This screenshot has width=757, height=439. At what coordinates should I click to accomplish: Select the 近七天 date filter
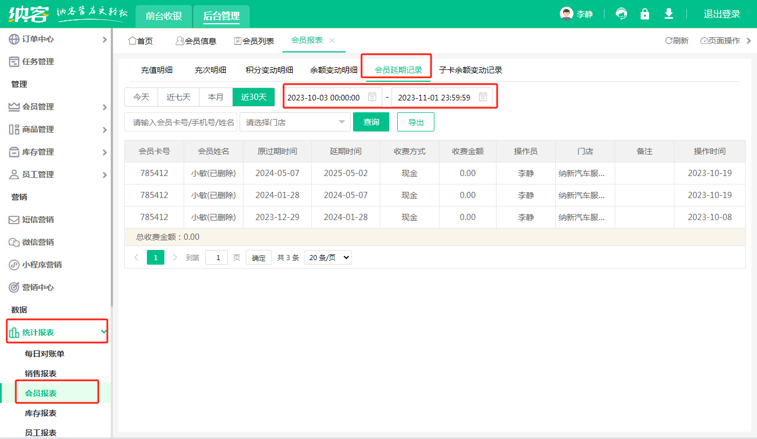(x=178, y=96)
